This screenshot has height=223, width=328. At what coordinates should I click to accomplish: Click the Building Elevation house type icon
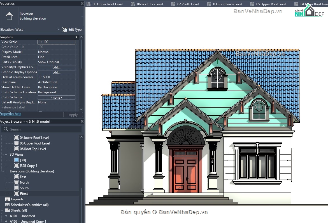(9, 16)
